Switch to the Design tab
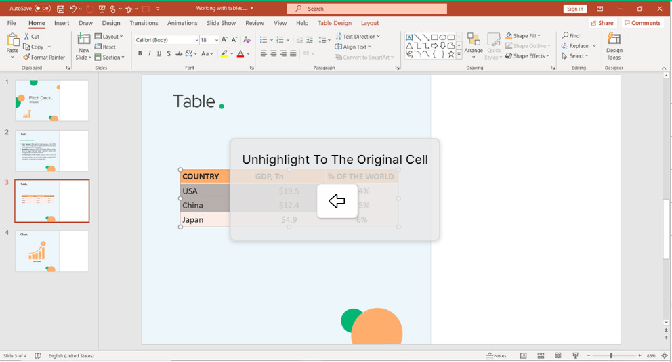Viewport: 672px width, 362px height. pos(111,23)
